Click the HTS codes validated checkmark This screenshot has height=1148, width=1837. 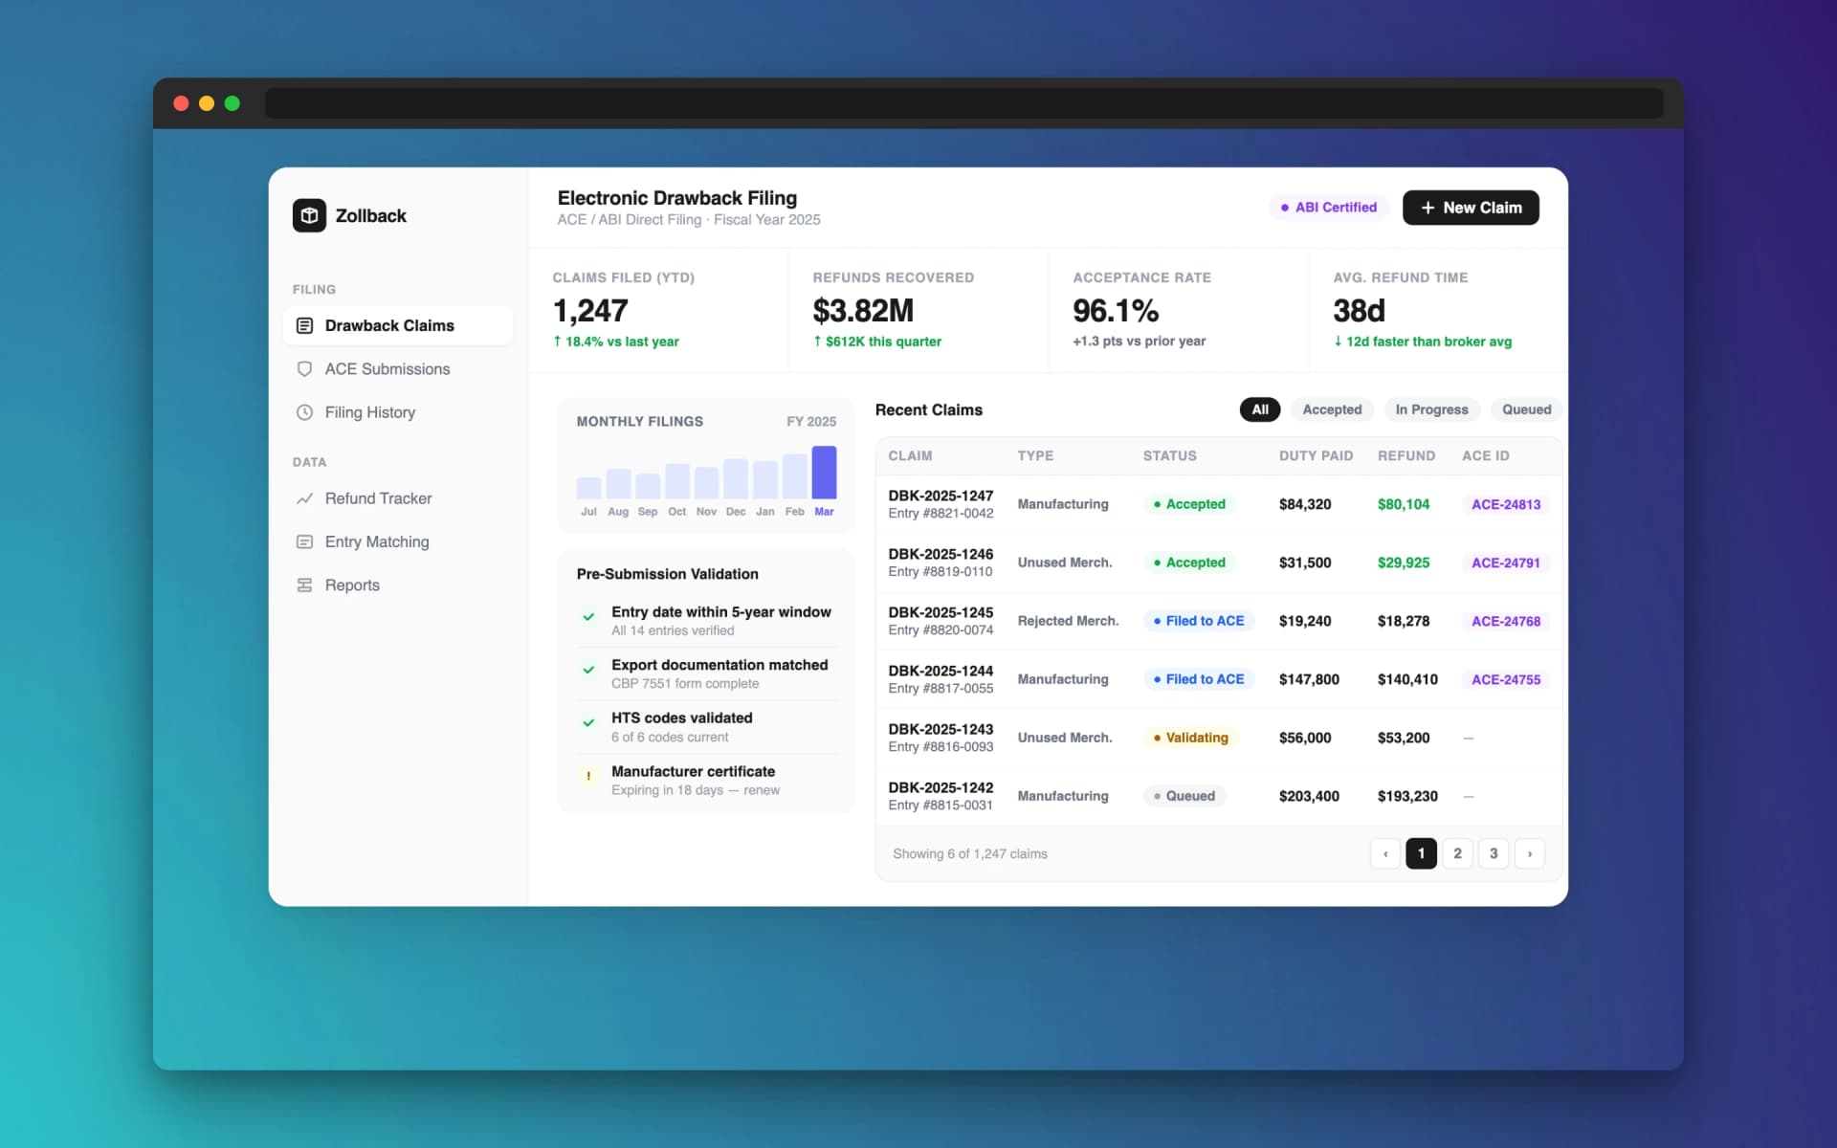coord(588,722)
